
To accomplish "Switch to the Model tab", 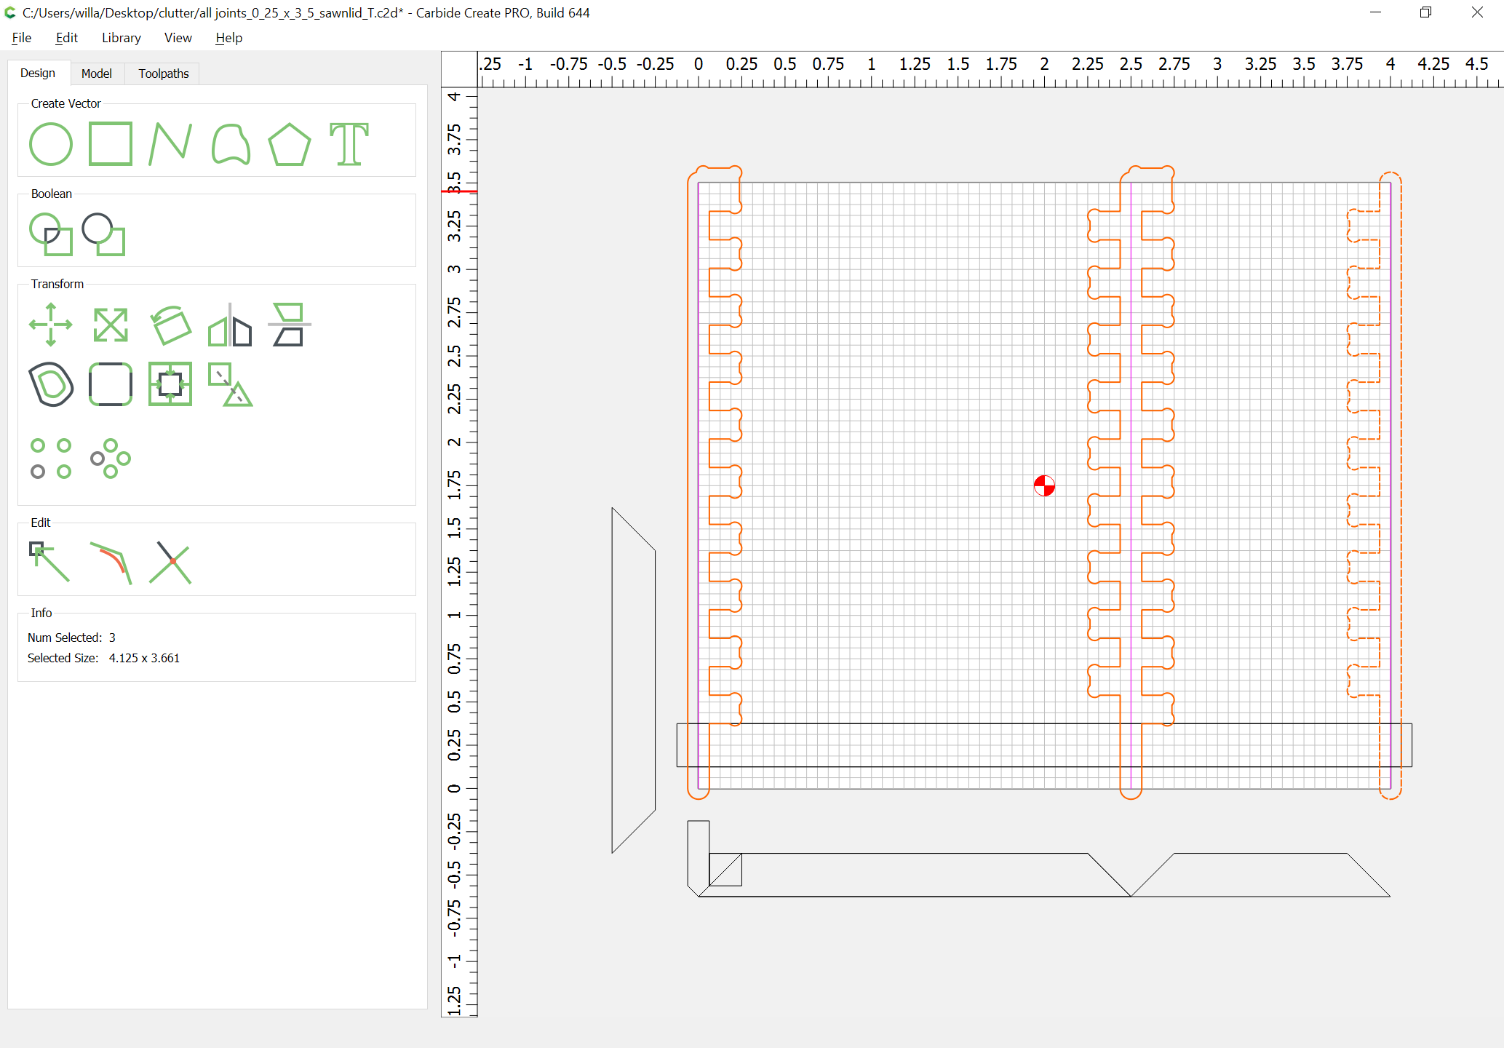I will (x=97, y=74).
